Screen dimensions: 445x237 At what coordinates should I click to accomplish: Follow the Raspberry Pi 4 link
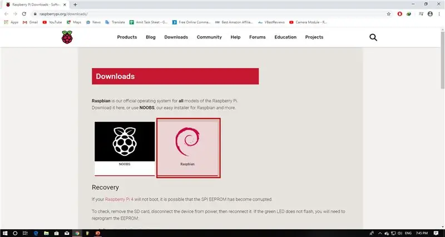pyautogui.click(x=119, y=199)
